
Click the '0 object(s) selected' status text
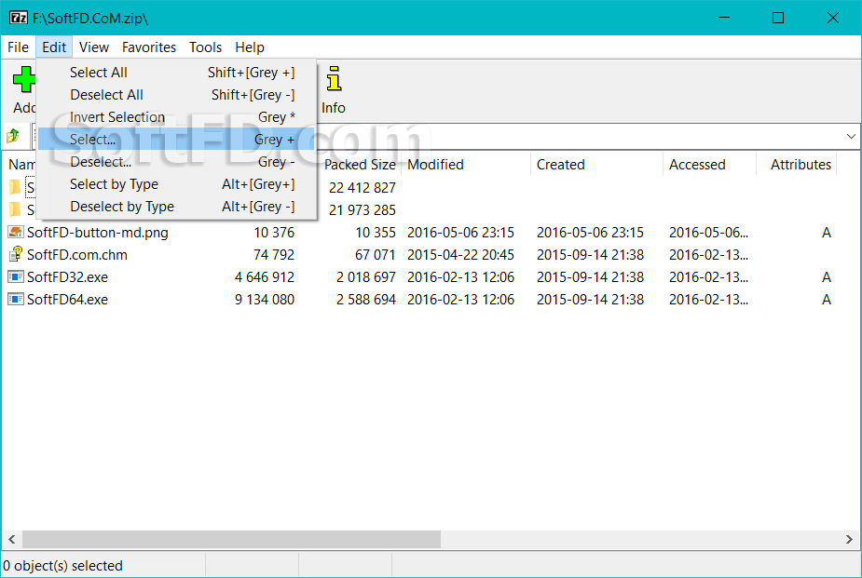pos(62,566)
